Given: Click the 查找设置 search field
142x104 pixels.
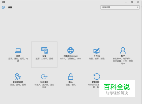Looking at the screenshot, I should [120, 7].
